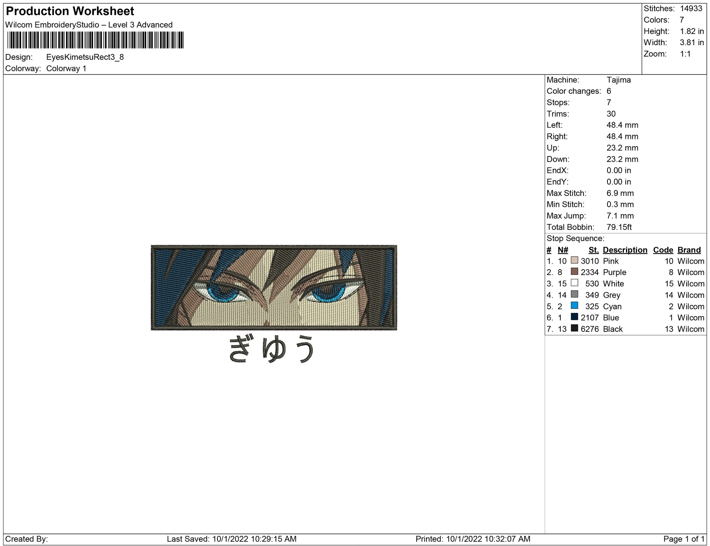710x546 pixels.
Task: Click the Stitches count value 14933
Action: point(691,8)
